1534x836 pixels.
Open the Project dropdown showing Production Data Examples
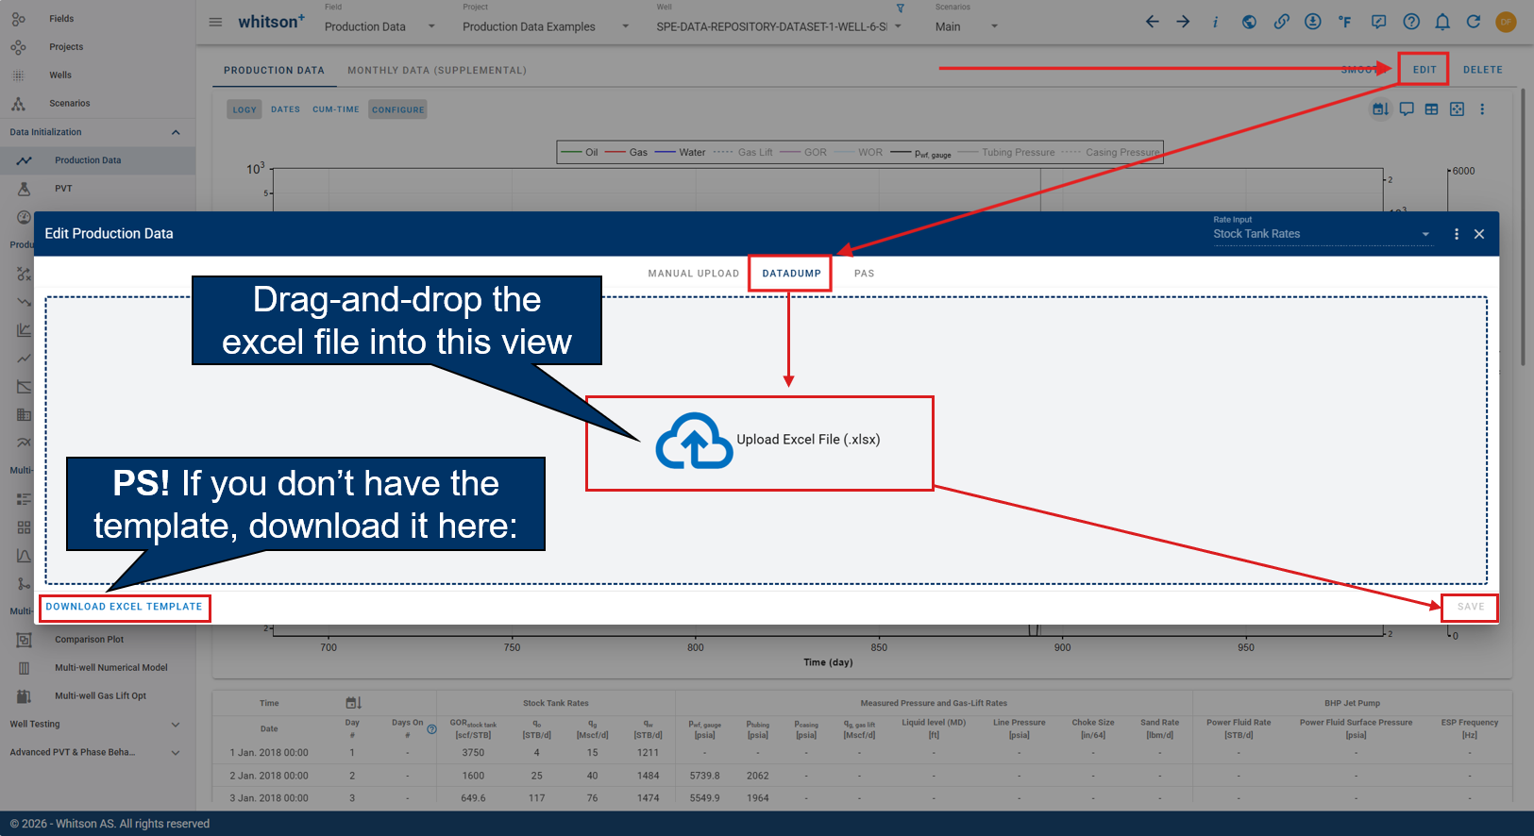click(547, 26)
